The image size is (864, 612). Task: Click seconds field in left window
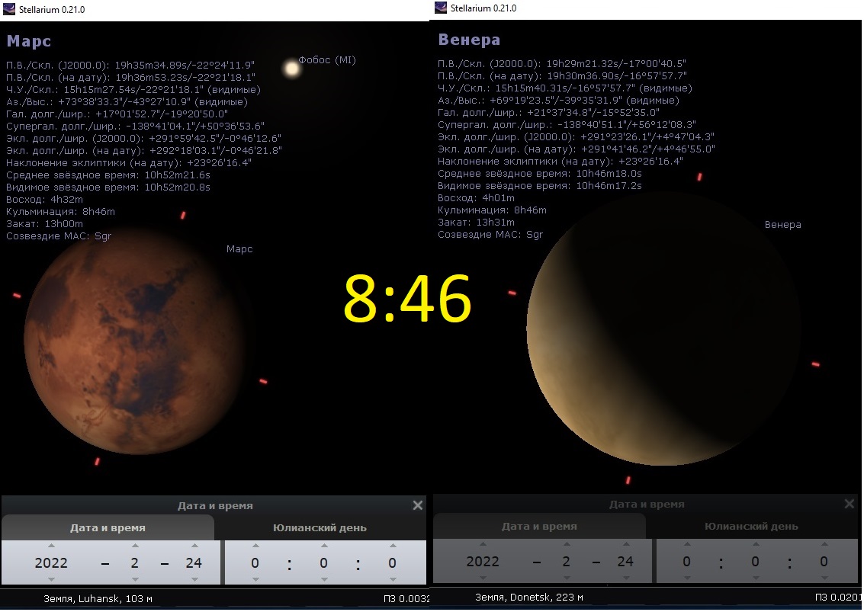tap(392, 563)
